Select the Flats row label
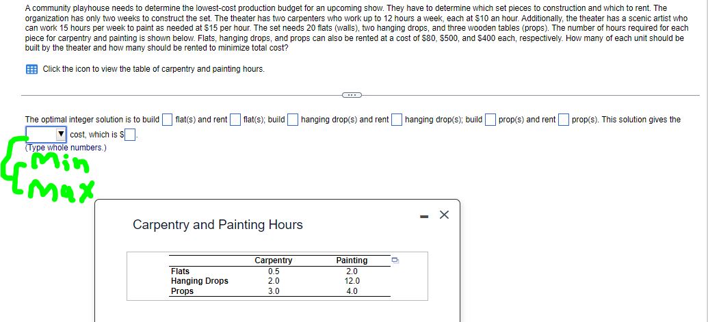Image resolution: width=708 pixels, height=322 pixels. 180,271
